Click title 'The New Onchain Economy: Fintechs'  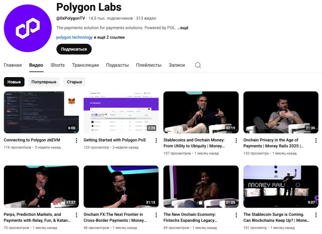point(190,217)
